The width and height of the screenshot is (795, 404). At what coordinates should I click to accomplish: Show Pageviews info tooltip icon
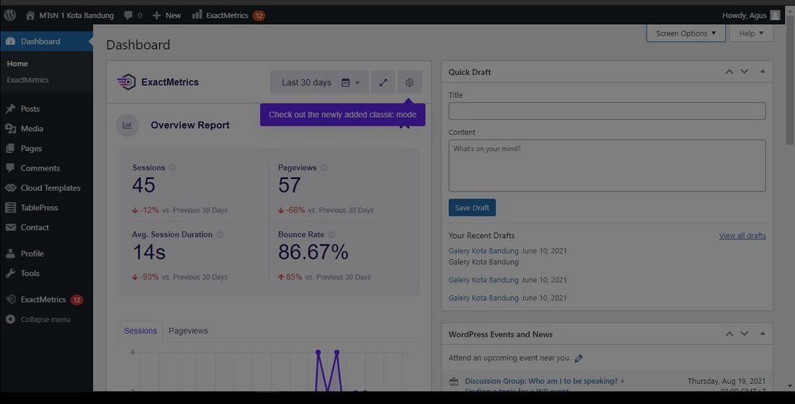pos(324,167)
